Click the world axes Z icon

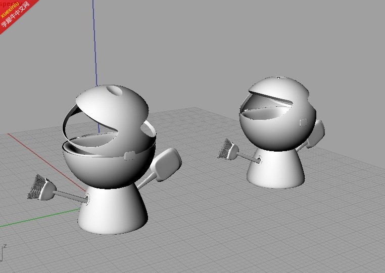(4, 252)
